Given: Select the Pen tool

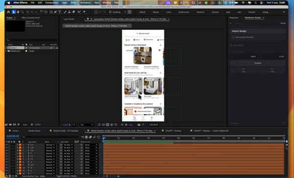Looking at the screenshot, I should [x=55, y=12].
